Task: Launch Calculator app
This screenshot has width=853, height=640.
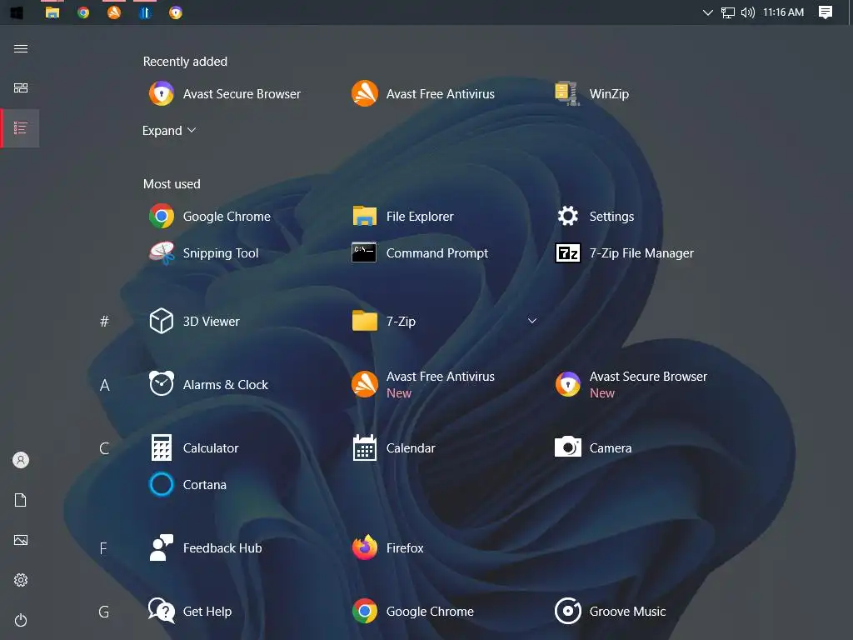Action: point(193,447)
